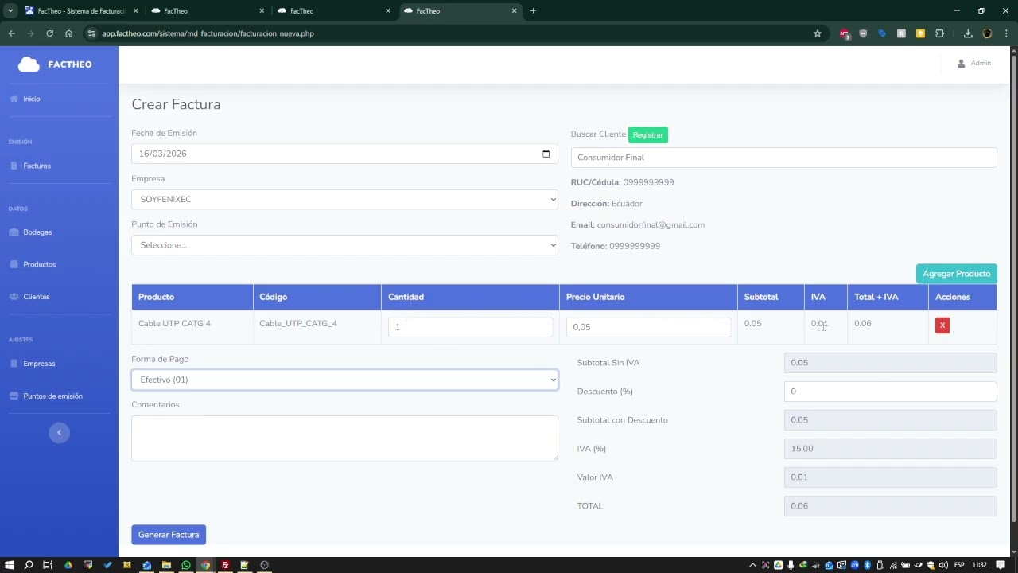Image resolution: width=1018 pixels, height=573 pixels.
Task: Click the Valor IVA field showing 0.01
Action: tap(890, 477)
